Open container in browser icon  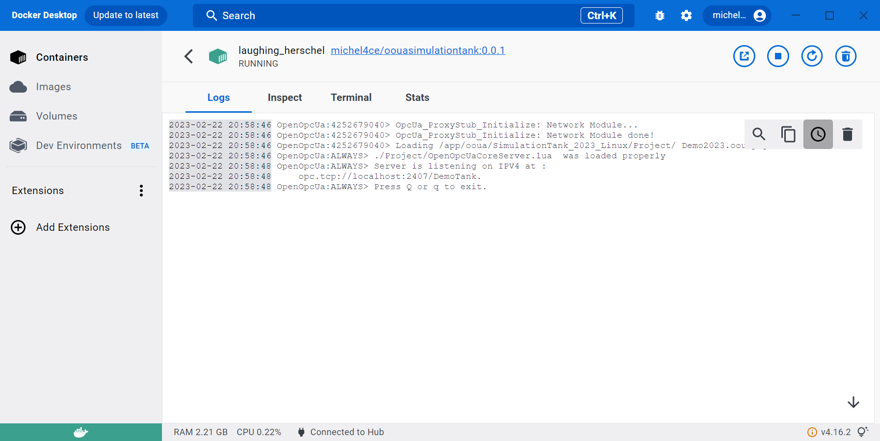point(744,56)
